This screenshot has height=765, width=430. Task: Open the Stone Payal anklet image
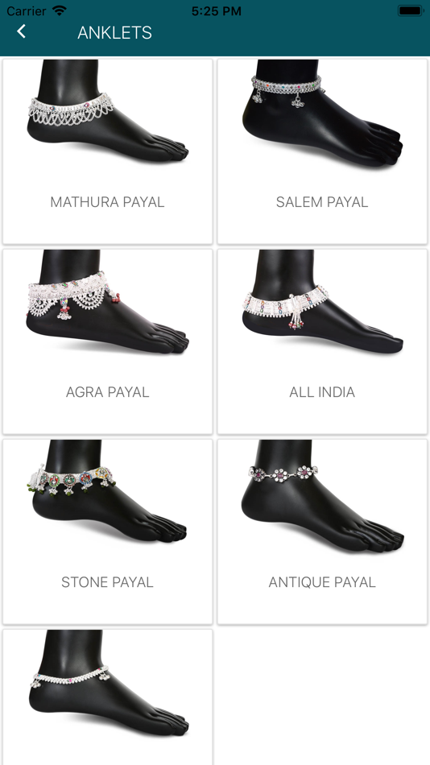point(107,491)
